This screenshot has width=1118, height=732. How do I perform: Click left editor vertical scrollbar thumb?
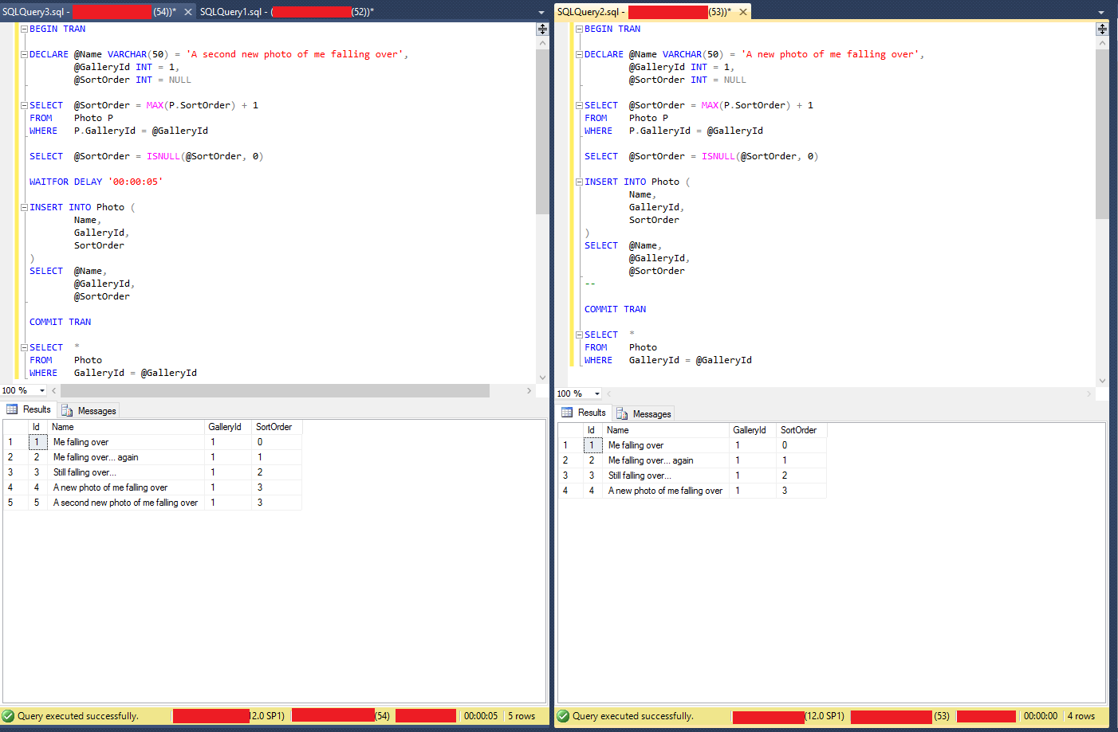542,131
